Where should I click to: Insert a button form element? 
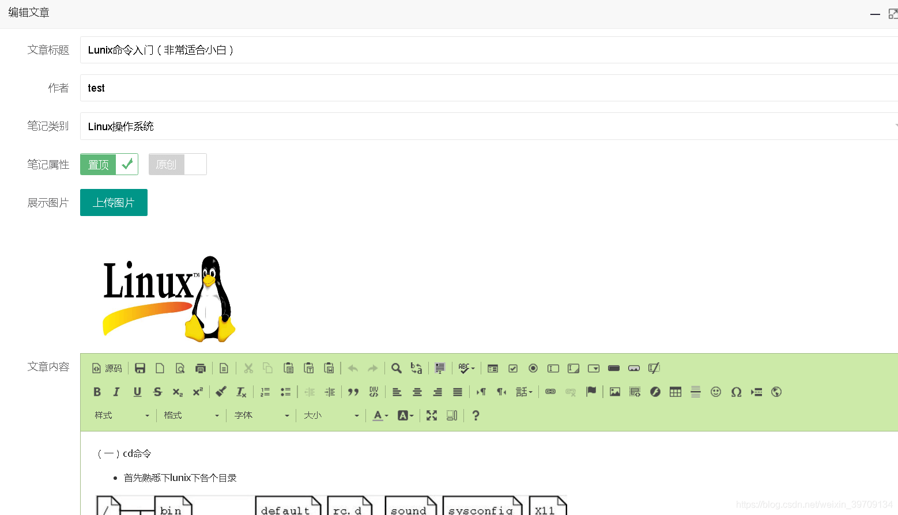point(614,368)
